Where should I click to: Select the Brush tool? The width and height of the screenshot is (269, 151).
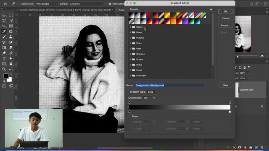coord(4,37)
